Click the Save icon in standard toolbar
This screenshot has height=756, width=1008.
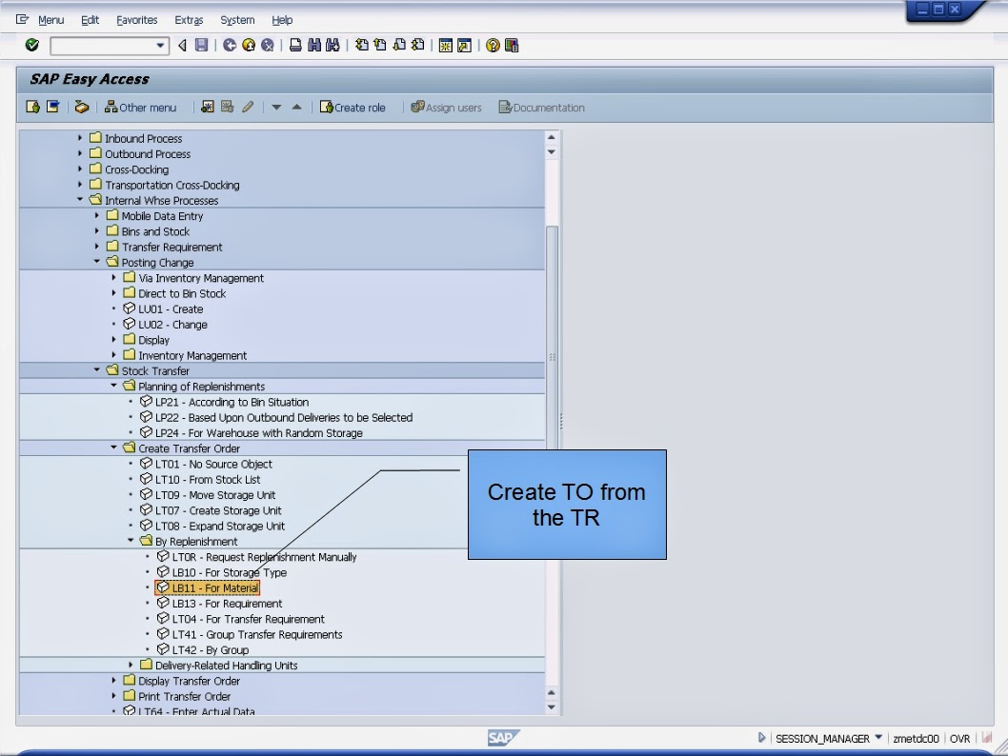tap(201, 45)
